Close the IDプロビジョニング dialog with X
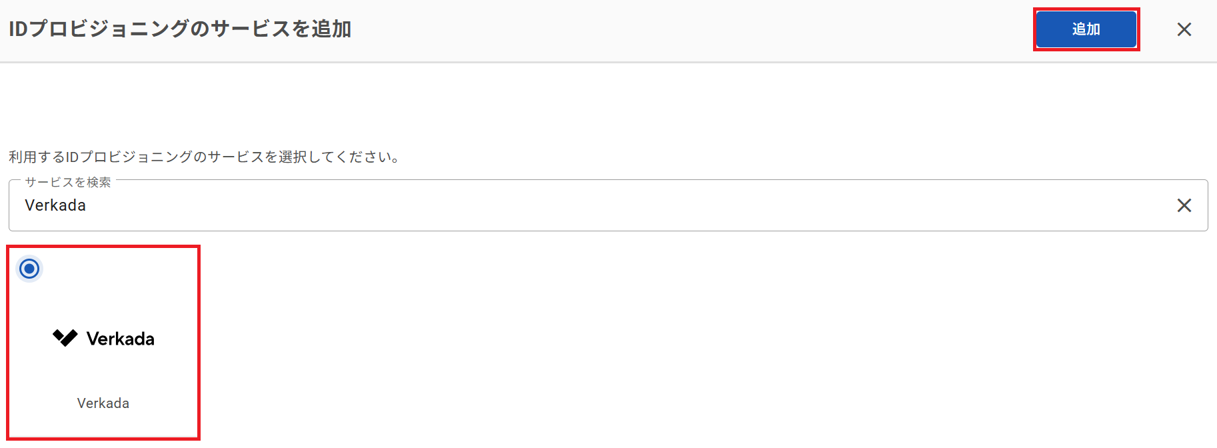Screen dimensions: 1217x448 1184,29
